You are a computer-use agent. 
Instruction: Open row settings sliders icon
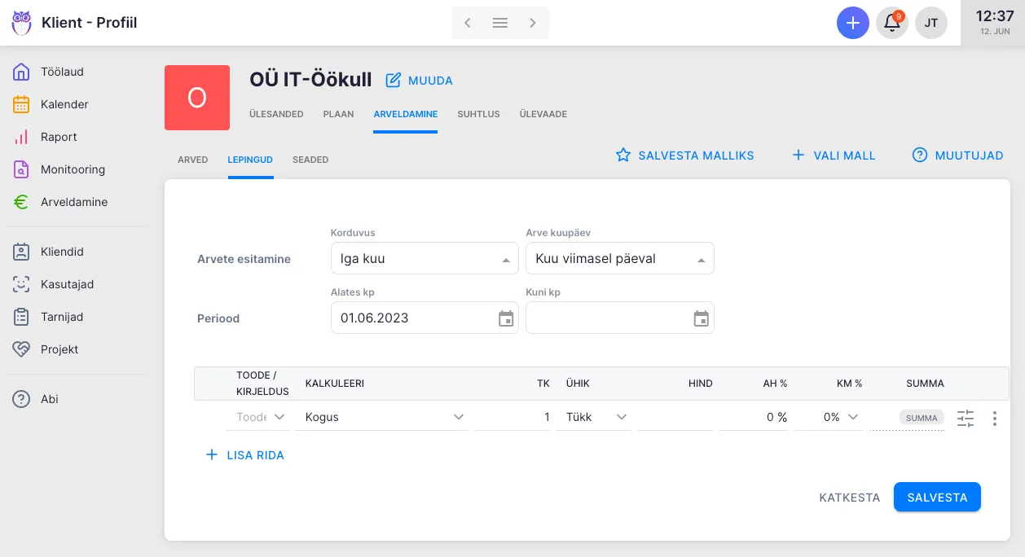966,418
